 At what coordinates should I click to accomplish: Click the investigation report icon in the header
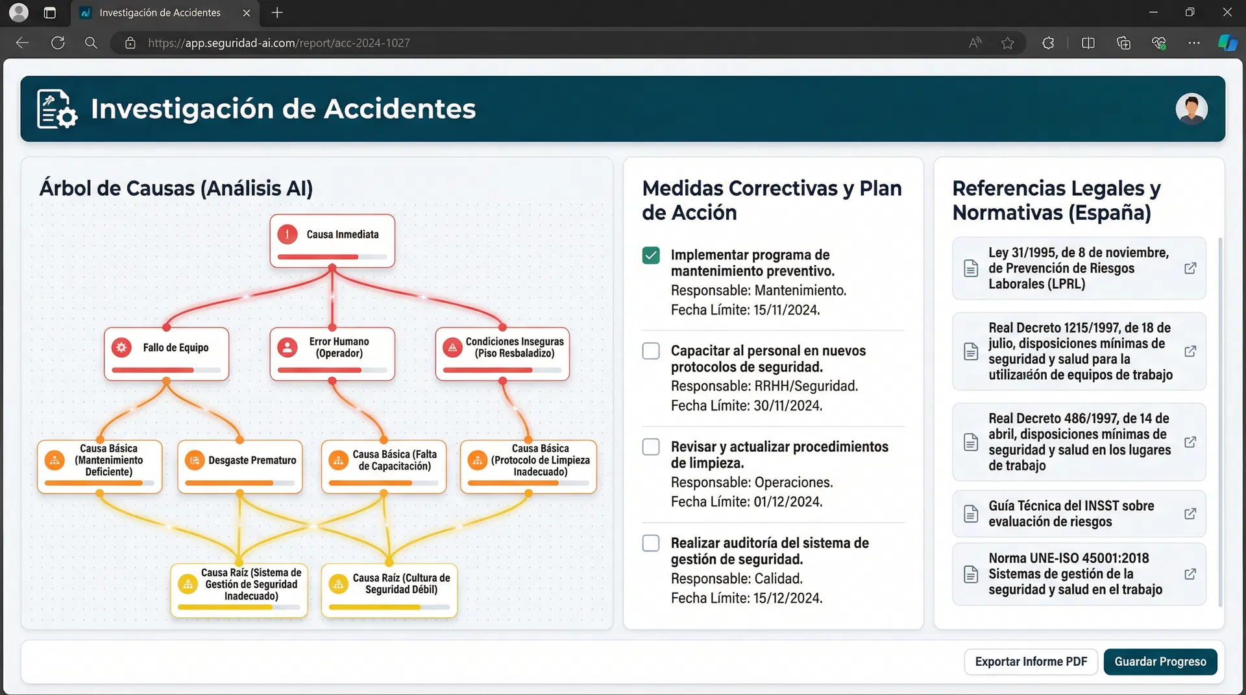(x=56, y=109)
